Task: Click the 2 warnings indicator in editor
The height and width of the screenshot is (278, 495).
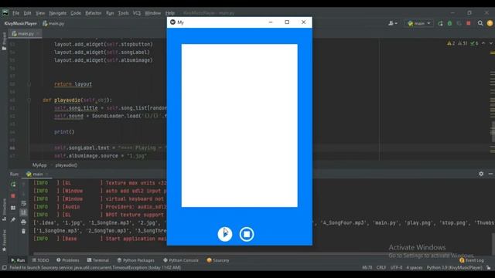Action: (x=451, y=43)
